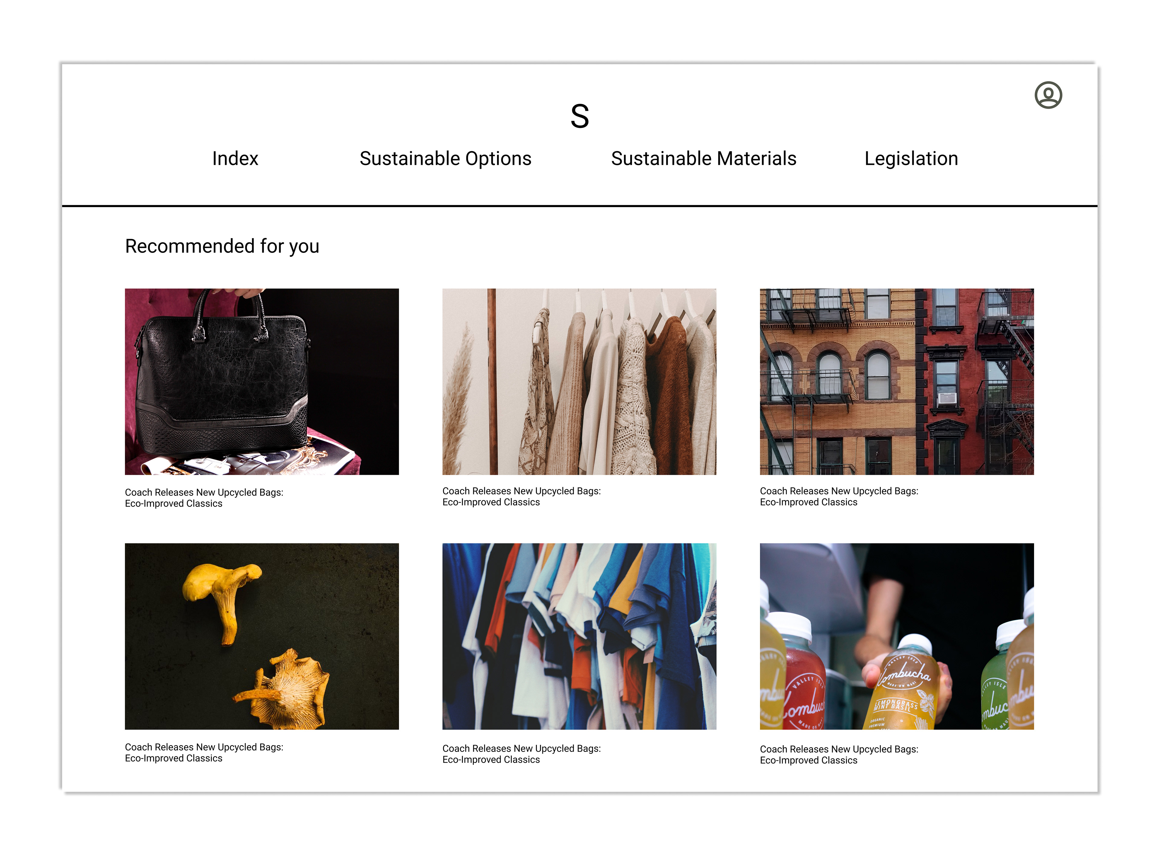Click article title under sweaters image
Image resolution: width=1159 pixels, height=856 pixels.
point(521,497)
